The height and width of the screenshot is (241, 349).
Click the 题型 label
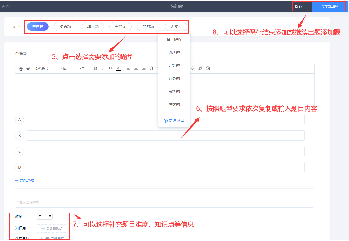pos(16,27)
